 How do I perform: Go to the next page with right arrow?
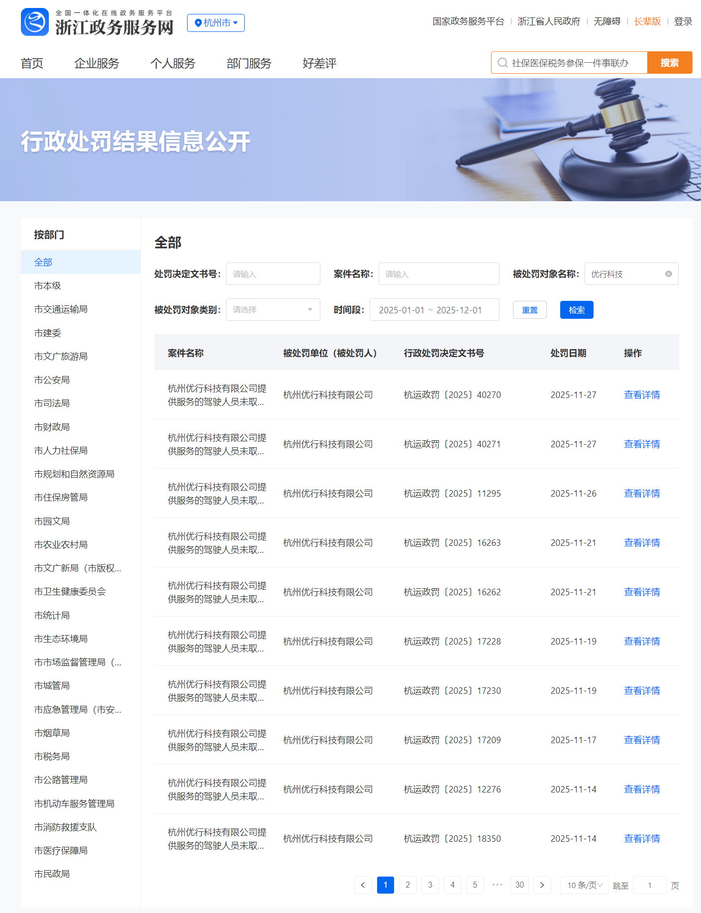point(542,885)
